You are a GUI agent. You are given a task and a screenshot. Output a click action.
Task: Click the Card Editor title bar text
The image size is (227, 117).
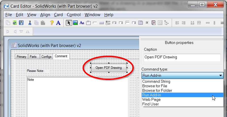54,6
